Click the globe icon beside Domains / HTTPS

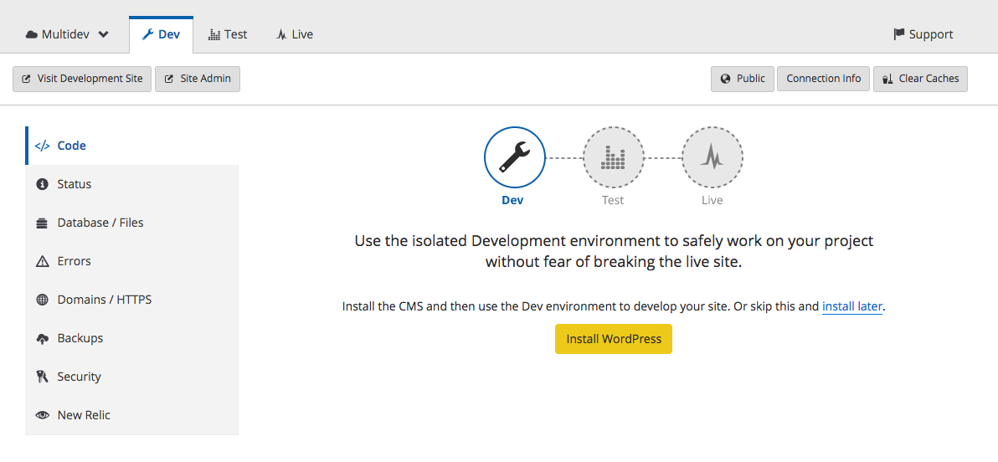(x=43, y=300)
